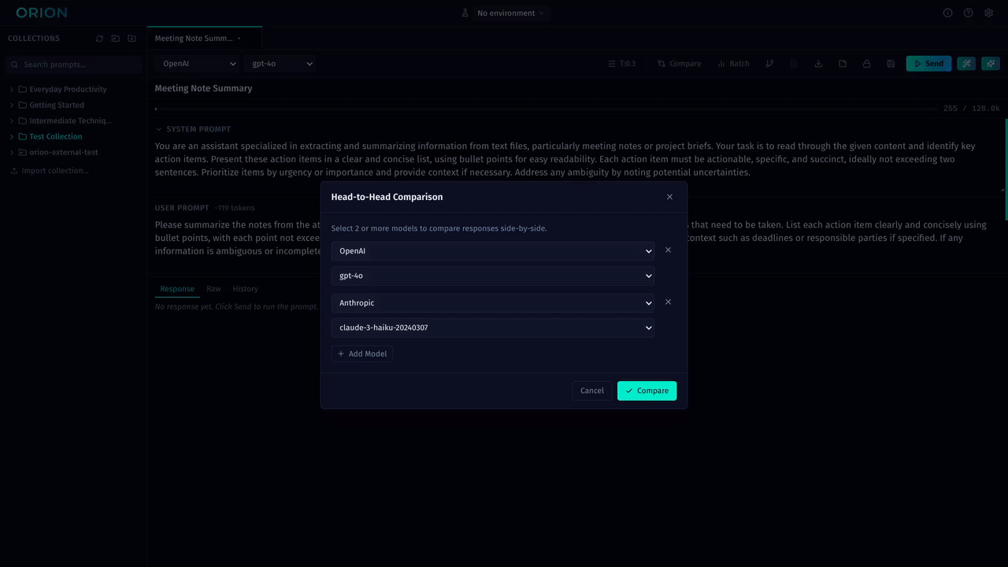Open the info icon in the top right
The height and width of the screenshot is (567, 1008).
(x=948, y=13)
